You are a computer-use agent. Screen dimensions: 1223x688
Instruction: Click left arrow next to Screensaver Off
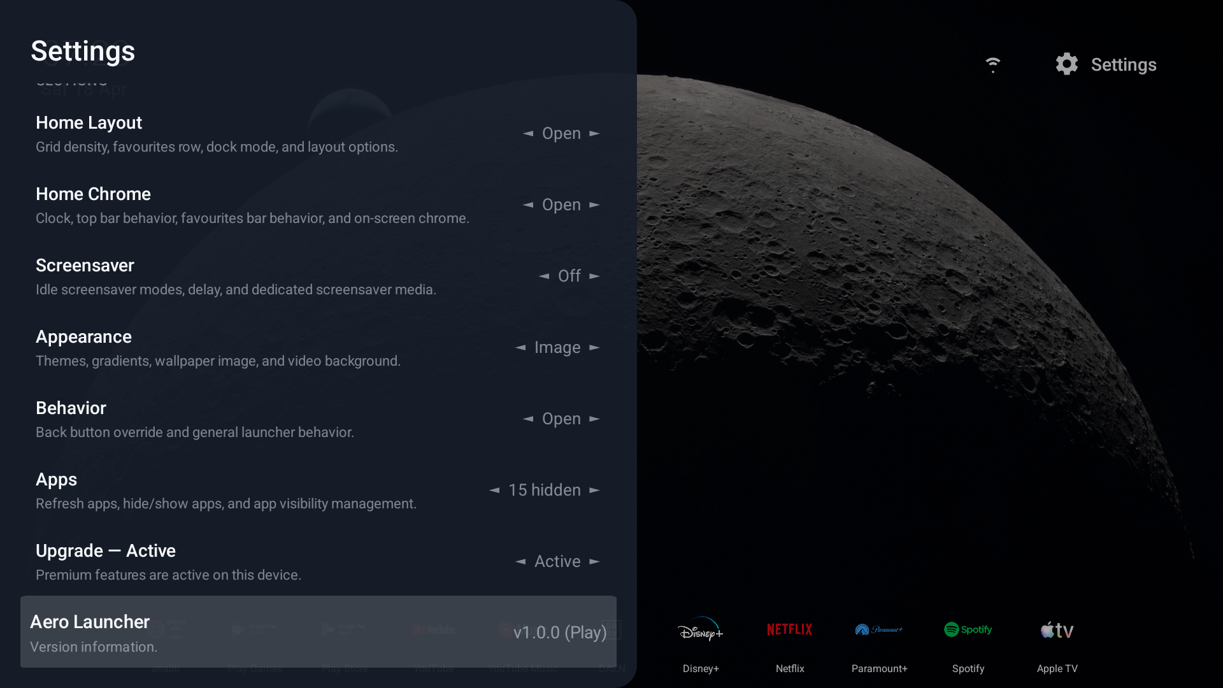[545, 276]
